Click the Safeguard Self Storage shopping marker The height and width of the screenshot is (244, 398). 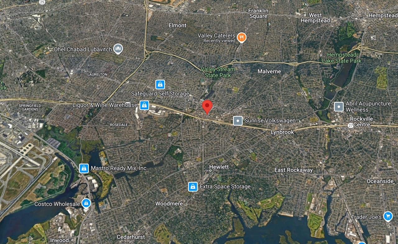(x=160, y=84)
